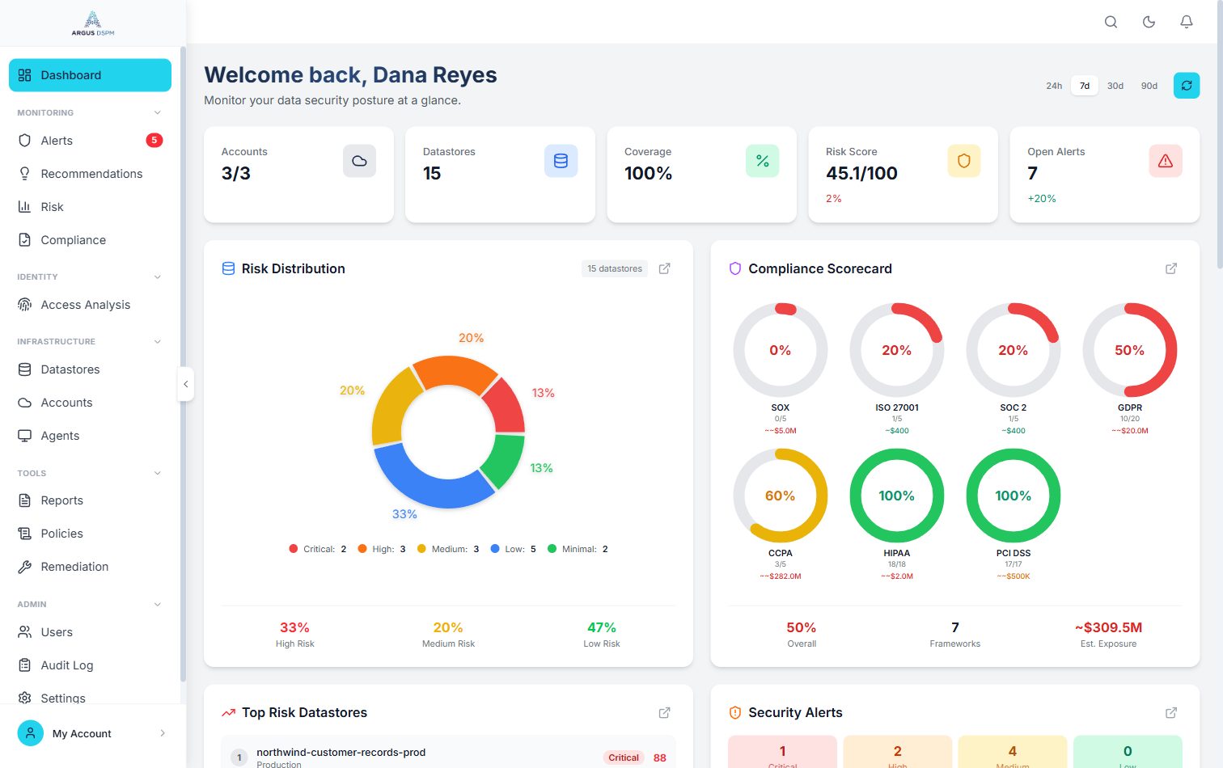This screenshot has height=768, width=1223.
Task: Click the Compliance document-check icon
Action: click(x=24, y=240)
